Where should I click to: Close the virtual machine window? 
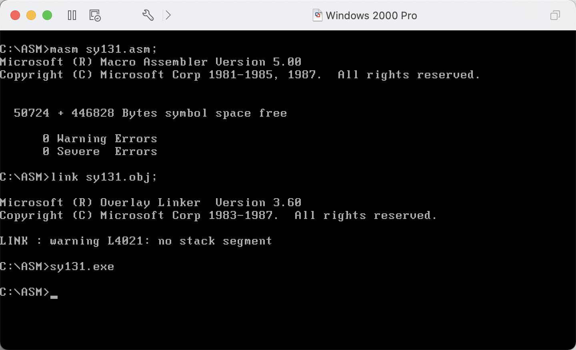[15, 15]
